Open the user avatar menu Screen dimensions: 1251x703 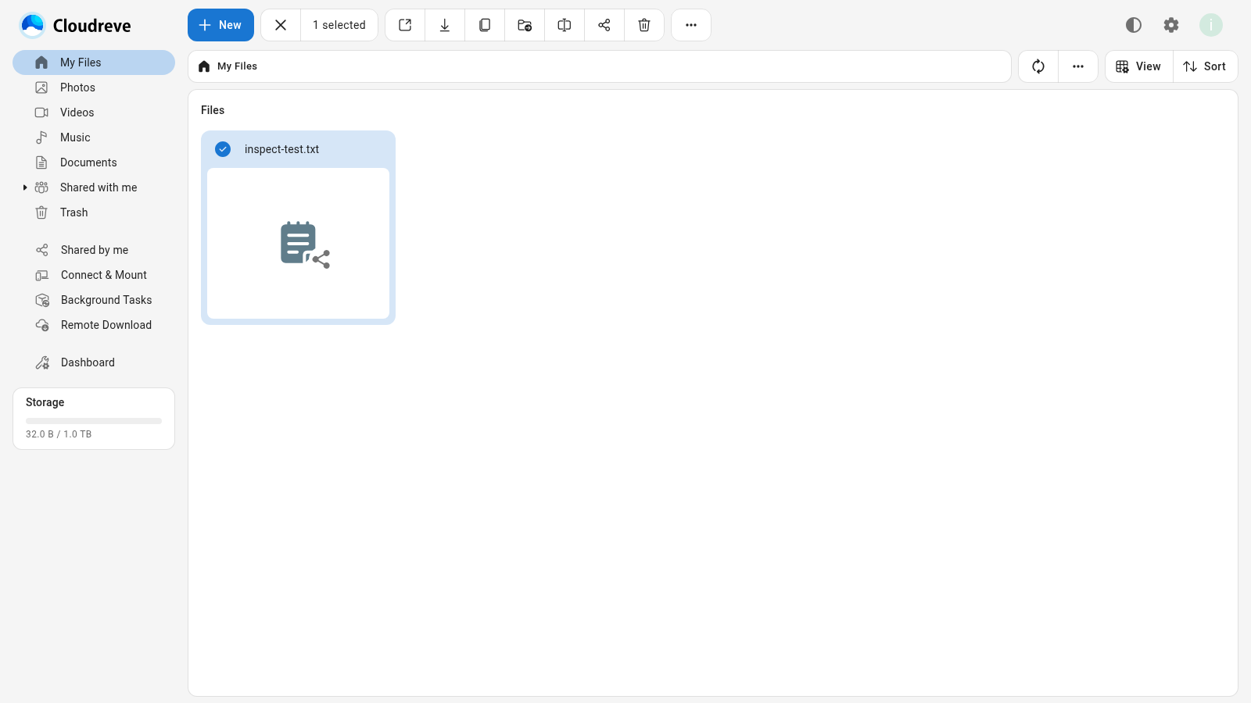1211,25
